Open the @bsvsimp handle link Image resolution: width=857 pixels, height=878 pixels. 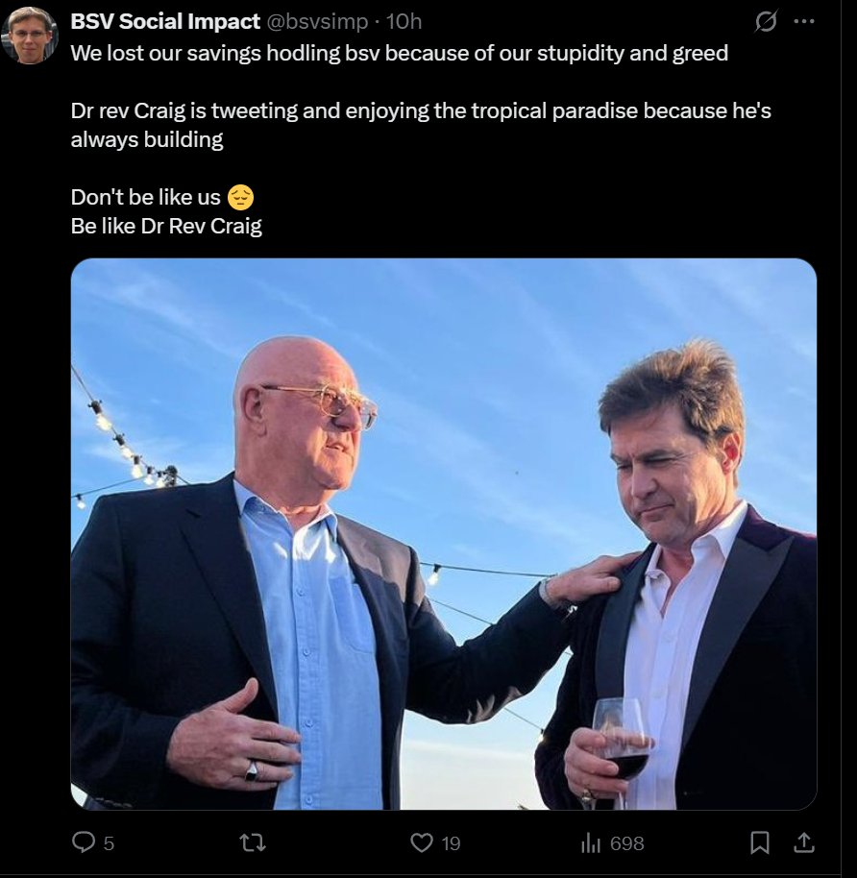[317, 21]
